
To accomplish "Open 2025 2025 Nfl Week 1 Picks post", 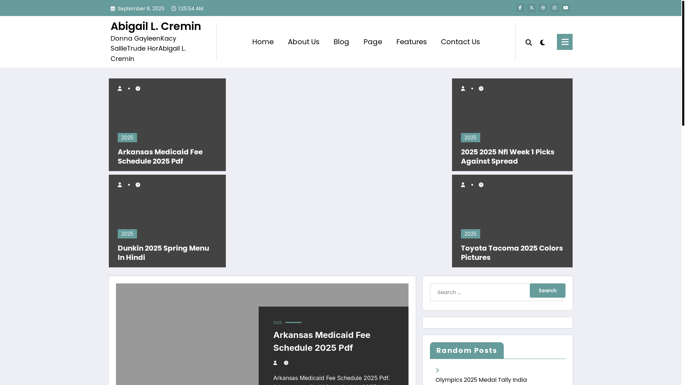I will point(508,156).
